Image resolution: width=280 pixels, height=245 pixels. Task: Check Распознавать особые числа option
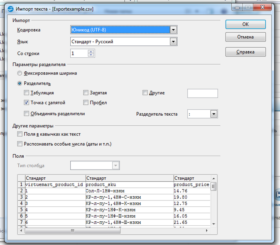pyautogui.click(x=20, y=144)
